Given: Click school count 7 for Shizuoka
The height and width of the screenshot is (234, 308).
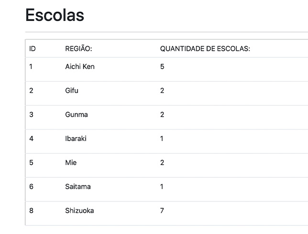Looking at the screenshot, I should tap(162, 211).
